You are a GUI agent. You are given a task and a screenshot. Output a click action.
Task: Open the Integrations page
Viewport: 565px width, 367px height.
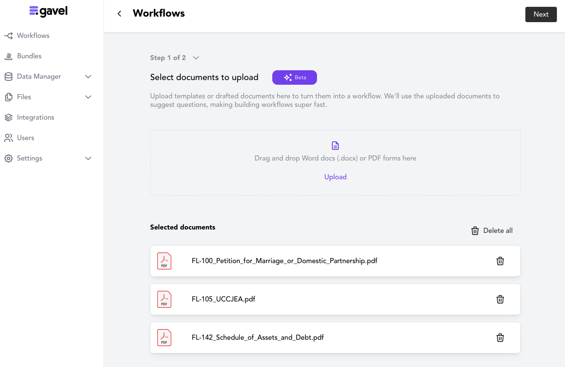[35, 118]
